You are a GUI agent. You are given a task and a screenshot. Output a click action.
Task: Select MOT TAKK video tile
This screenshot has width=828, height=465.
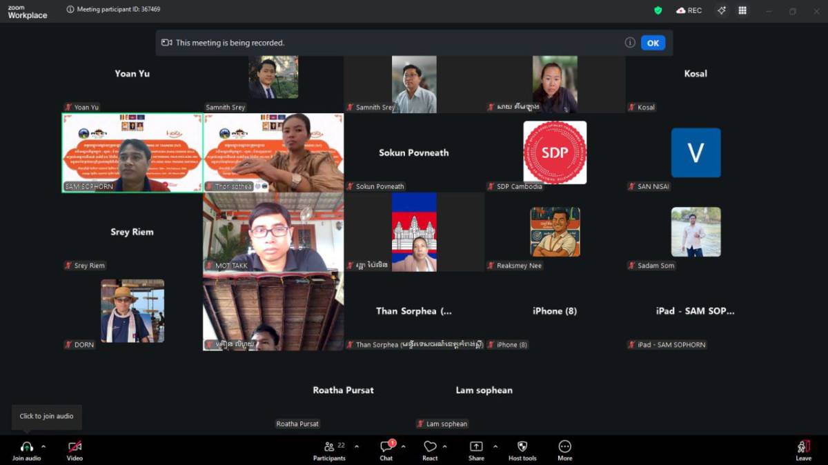[273, 232]
